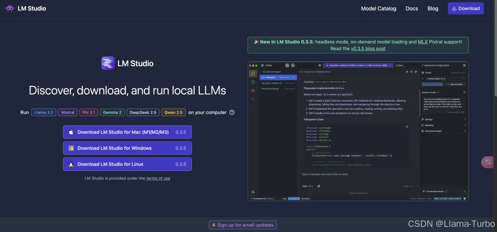Switch to User mode in preview status bar
497x232 pixels.
(284, 199)
